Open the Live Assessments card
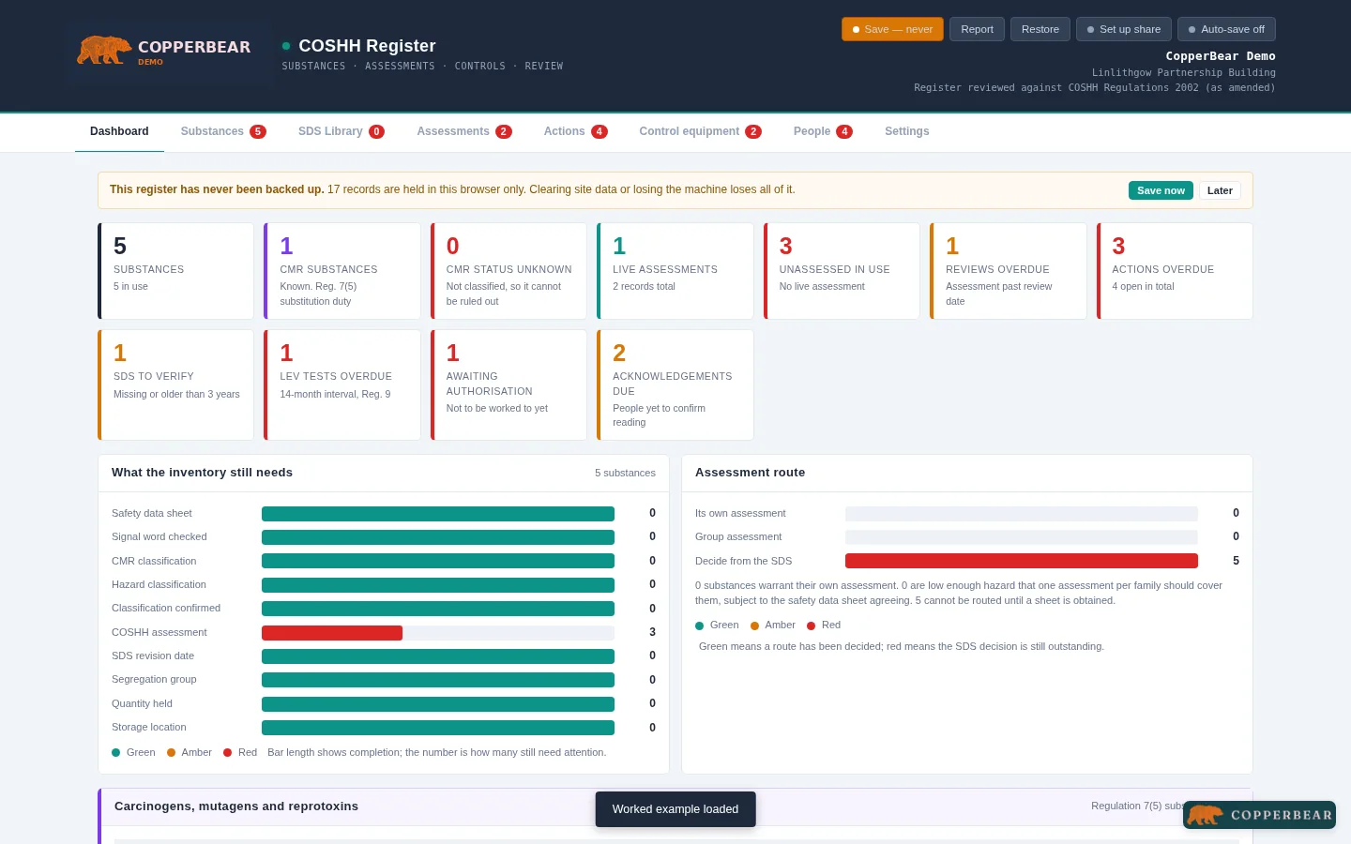 675,271
